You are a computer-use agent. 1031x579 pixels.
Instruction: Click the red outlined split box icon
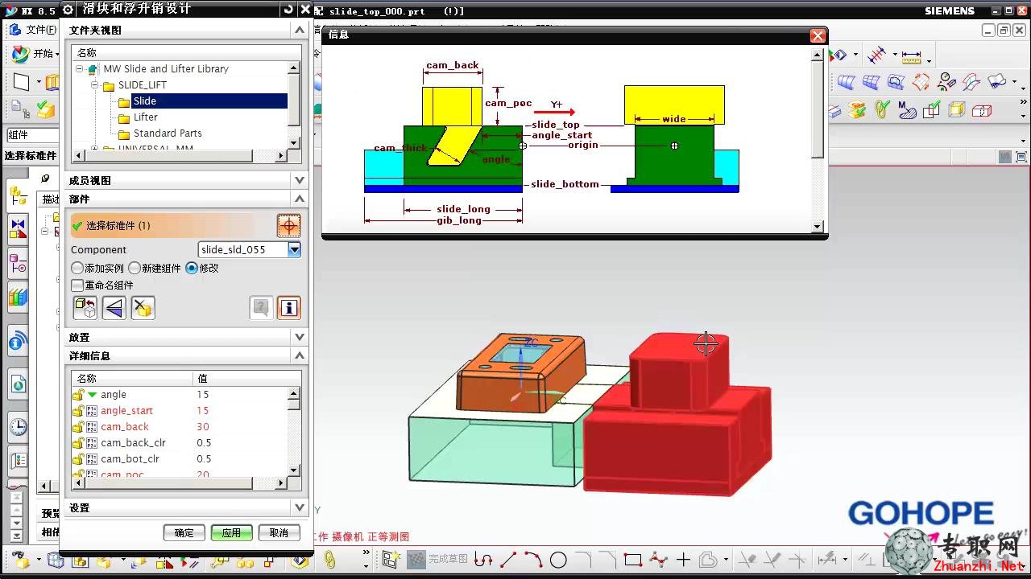click(x=981, y=111)
